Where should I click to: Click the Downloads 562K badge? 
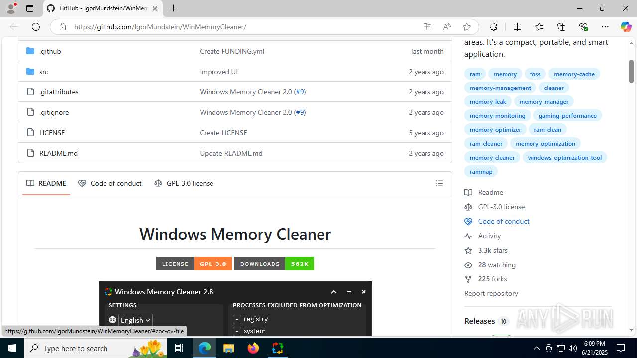[x=274, y=264]
